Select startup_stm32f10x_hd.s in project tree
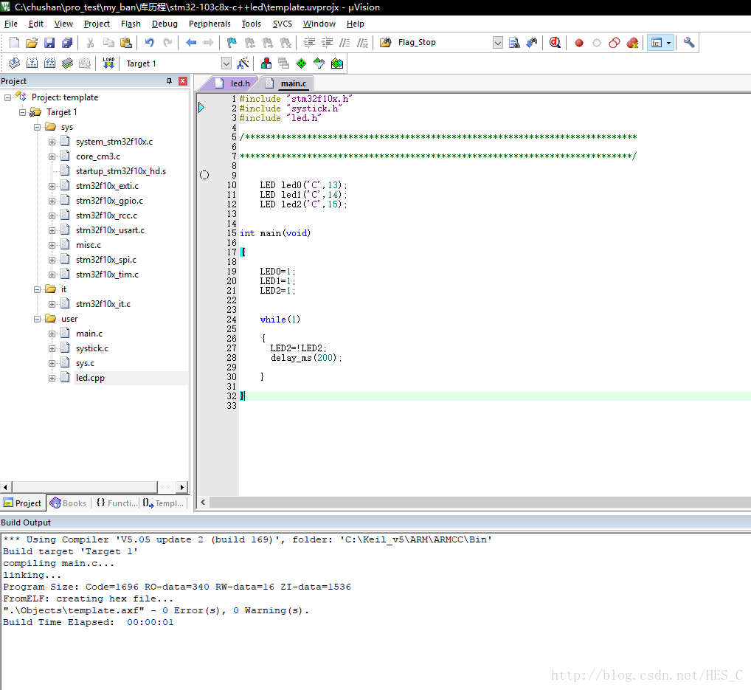This screenshot has height=690, width=751. point(120,171)
